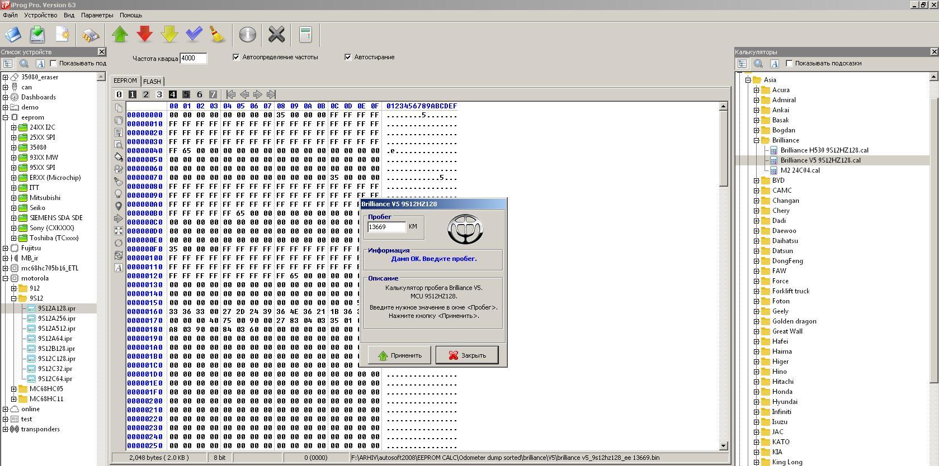
Task: Close the Список устройств panel
Action: point(101,51)
